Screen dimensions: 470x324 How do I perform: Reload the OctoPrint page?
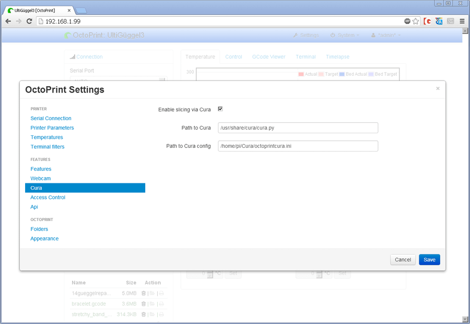(x=29, y=21)
